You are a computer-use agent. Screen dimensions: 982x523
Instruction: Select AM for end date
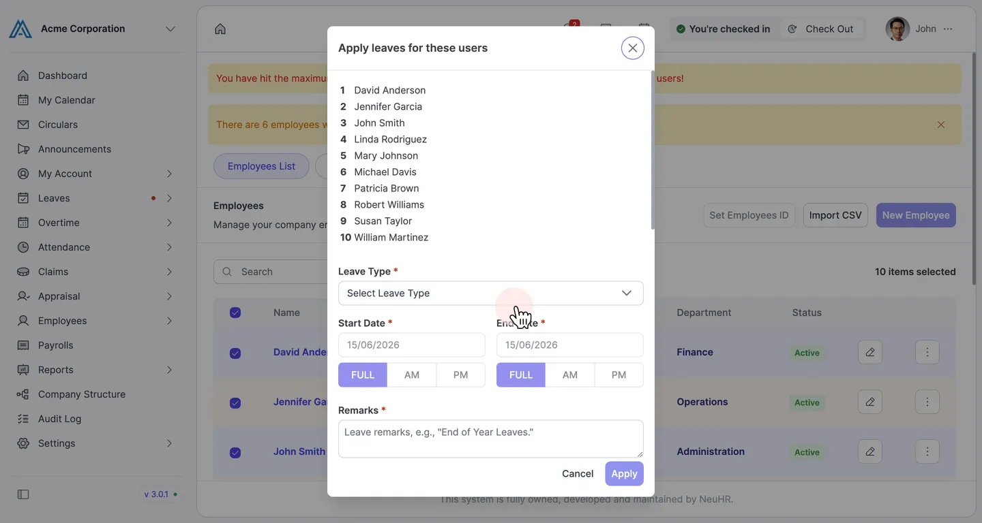570,375
